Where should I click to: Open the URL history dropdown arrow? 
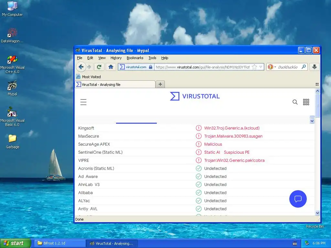[x=261, y=67]
